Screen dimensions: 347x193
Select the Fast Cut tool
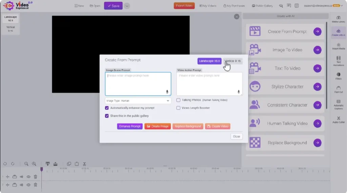[x=338, y=90]
